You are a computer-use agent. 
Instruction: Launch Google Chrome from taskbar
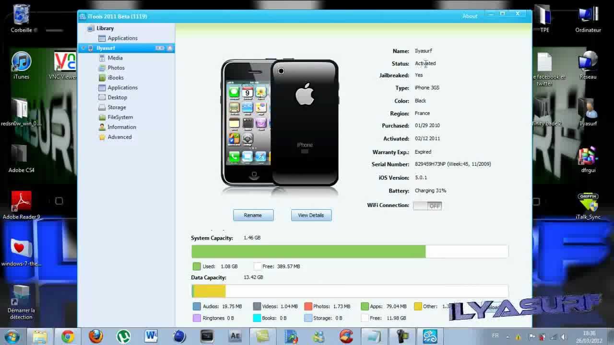(x=68, y=336)
